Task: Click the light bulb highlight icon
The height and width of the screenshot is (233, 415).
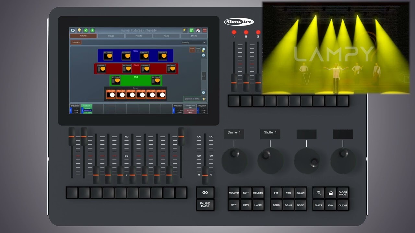Action: click(79, 30)
